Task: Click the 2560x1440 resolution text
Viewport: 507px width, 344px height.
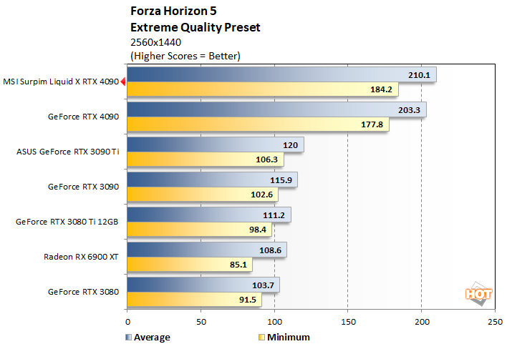Action: 155,42
